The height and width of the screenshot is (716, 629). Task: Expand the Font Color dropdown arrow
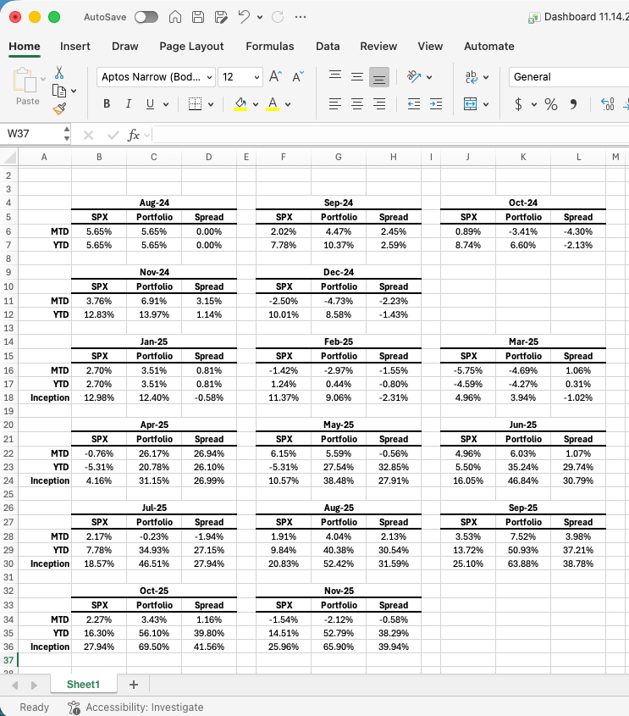click(288, 104)
